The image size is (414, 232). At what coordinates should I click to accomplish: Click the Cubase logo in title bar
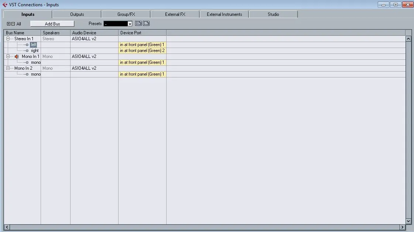(5, 5)
